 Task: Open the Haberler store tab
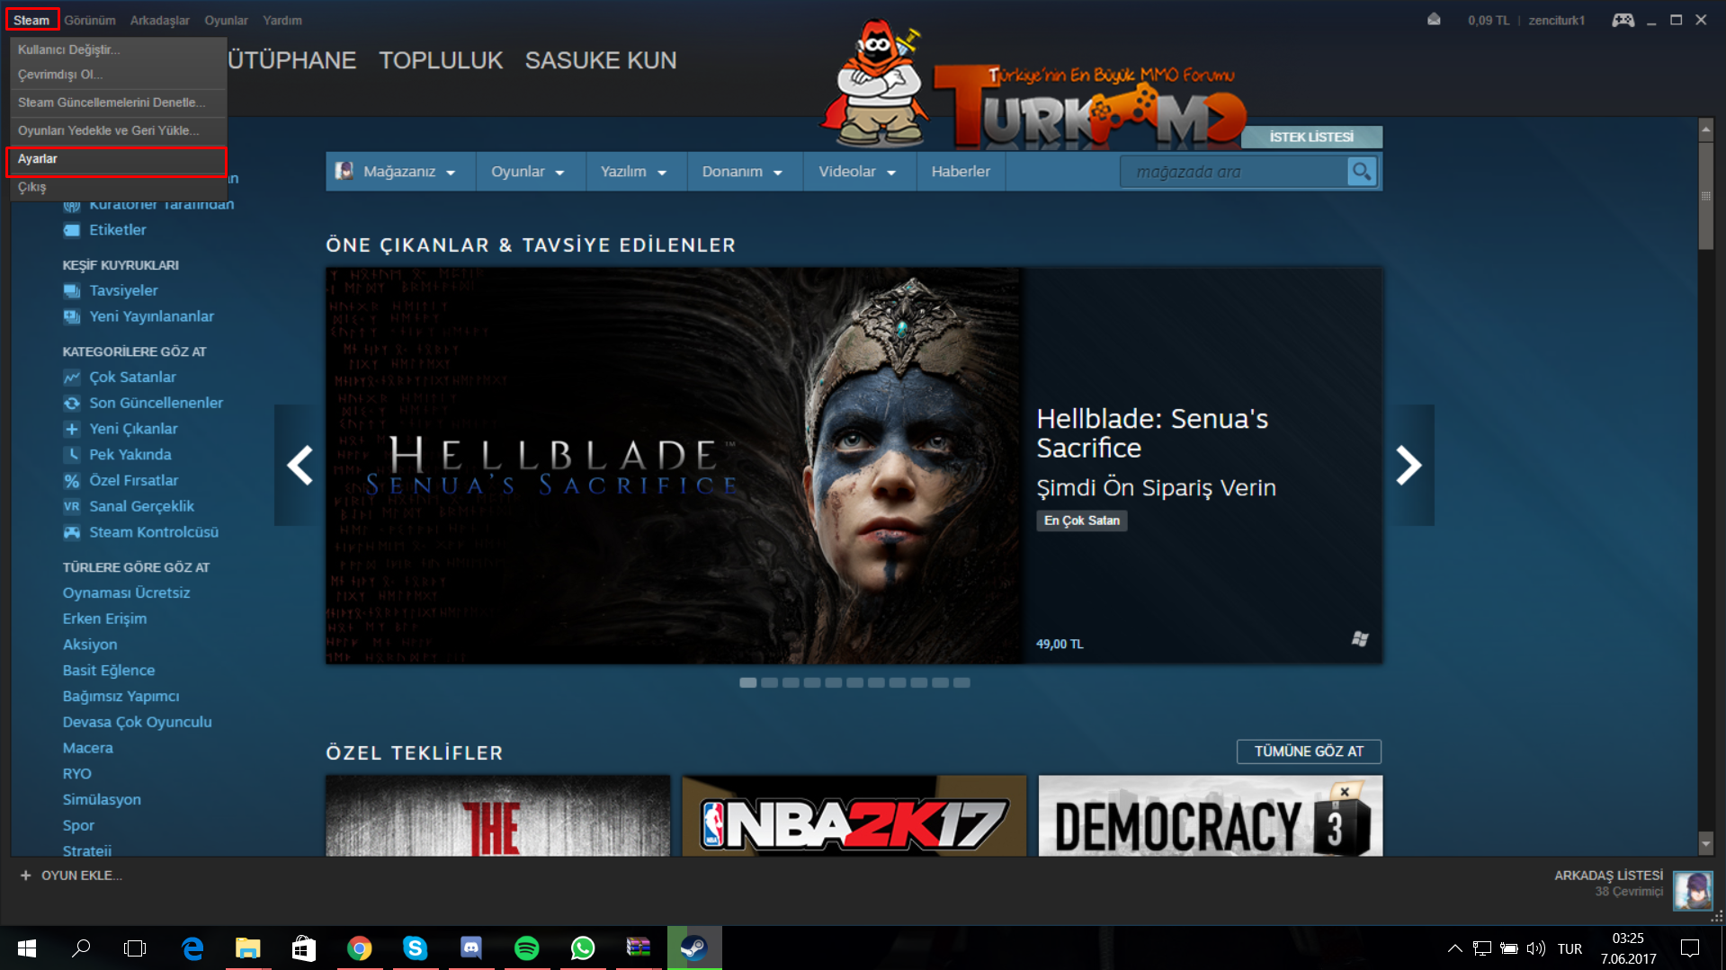click(x=961, y=172)
